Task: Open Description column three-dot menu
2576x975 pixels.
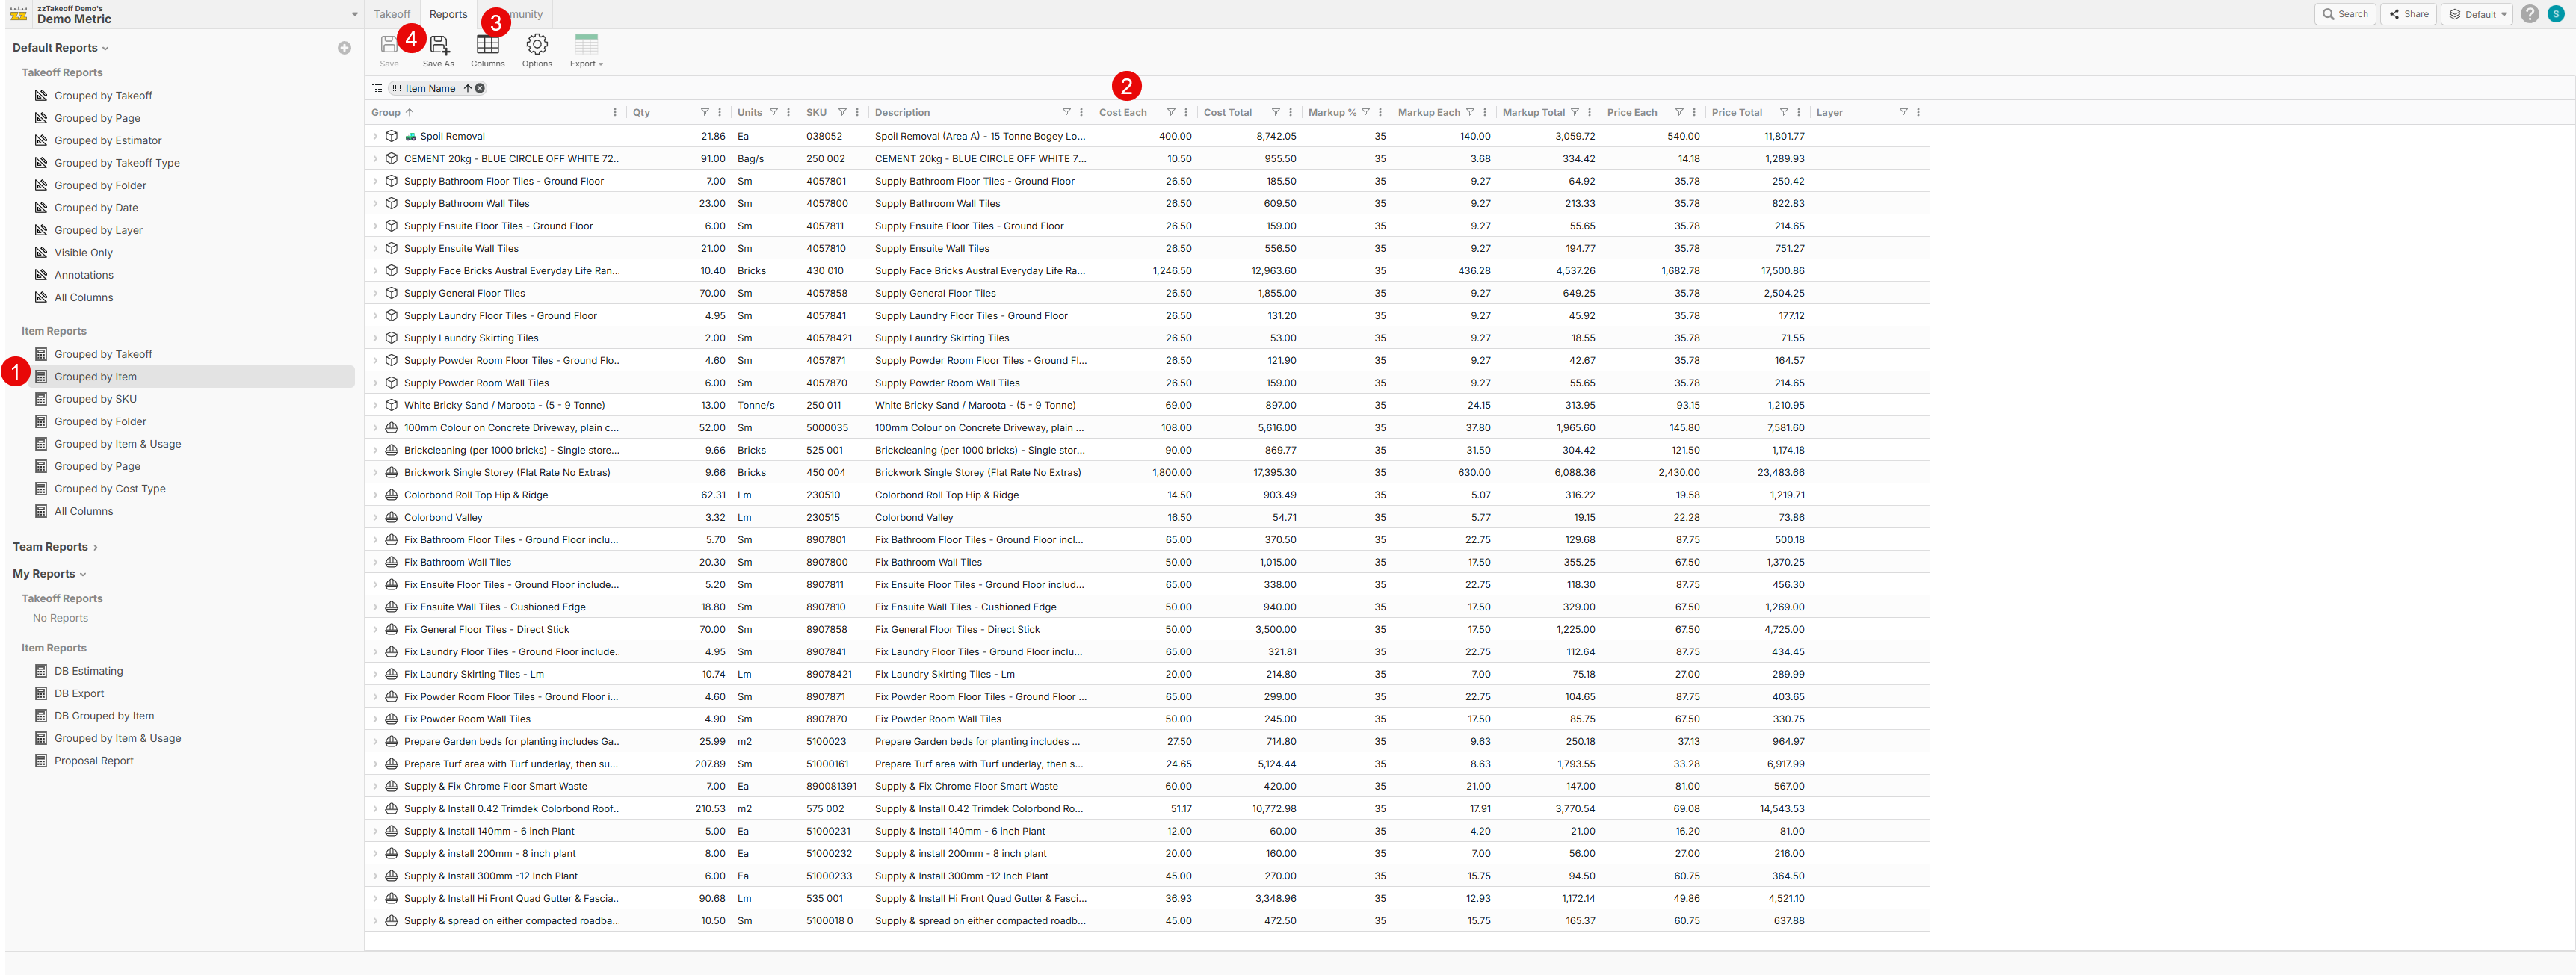Action: pyautogui.click(x=1081, y=113)
